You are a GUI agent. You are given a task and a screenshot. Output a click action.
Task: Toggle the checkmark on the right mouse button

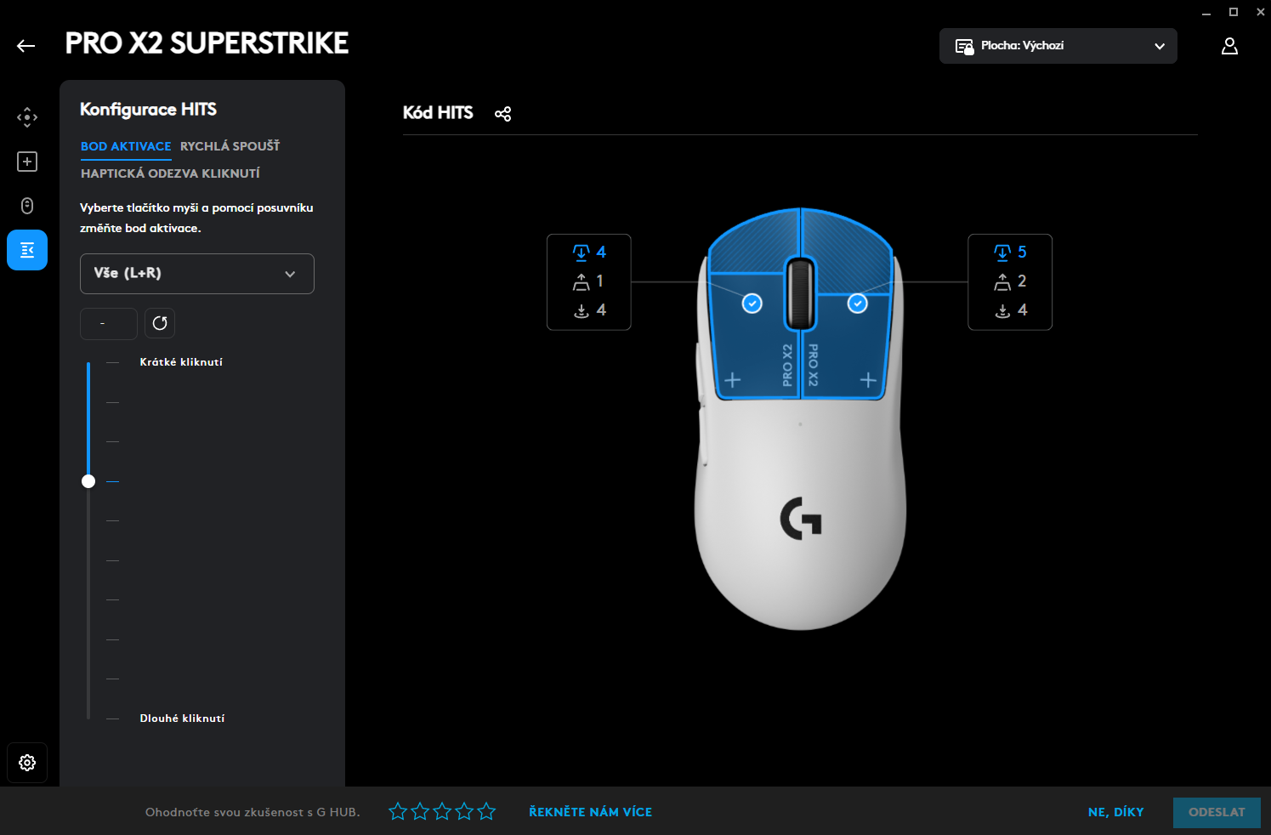[858, 303]
